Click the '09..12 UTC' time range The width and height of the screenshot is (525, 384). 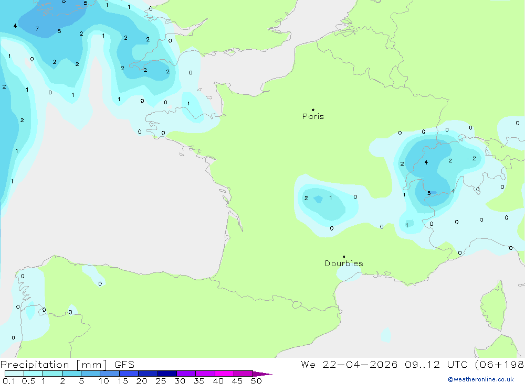coord(436,365)
